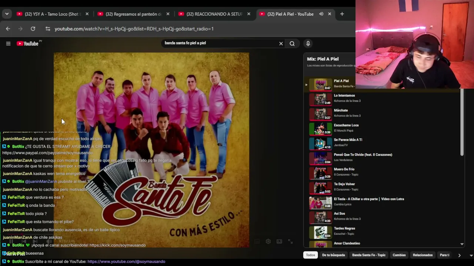The height and width of the screenshot is (266, 474).
Task: Go back with the browser back arrow
Action: (8, 29)
